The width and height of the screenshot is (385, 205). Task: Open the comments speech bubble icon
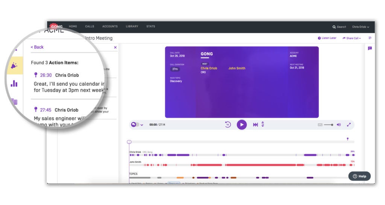click(370, 48)
